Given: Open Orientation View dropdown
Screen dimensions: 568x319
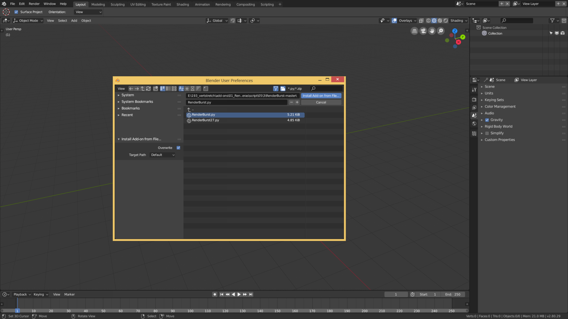Looking at the screenshot, I should point(88,12).
